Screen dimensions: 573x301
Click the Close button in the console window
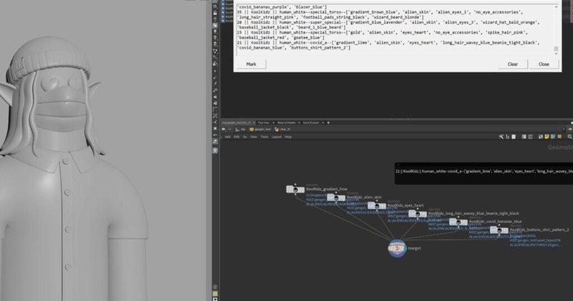tap(544, 64)
